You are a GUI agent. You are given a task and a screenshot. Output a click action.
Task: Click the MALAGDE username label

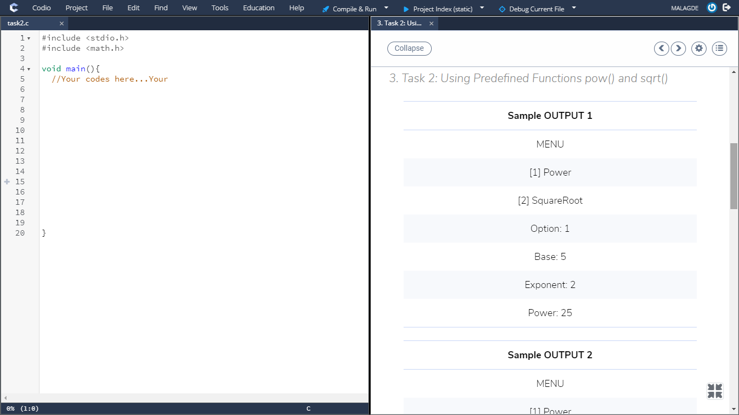coord(684,8)
